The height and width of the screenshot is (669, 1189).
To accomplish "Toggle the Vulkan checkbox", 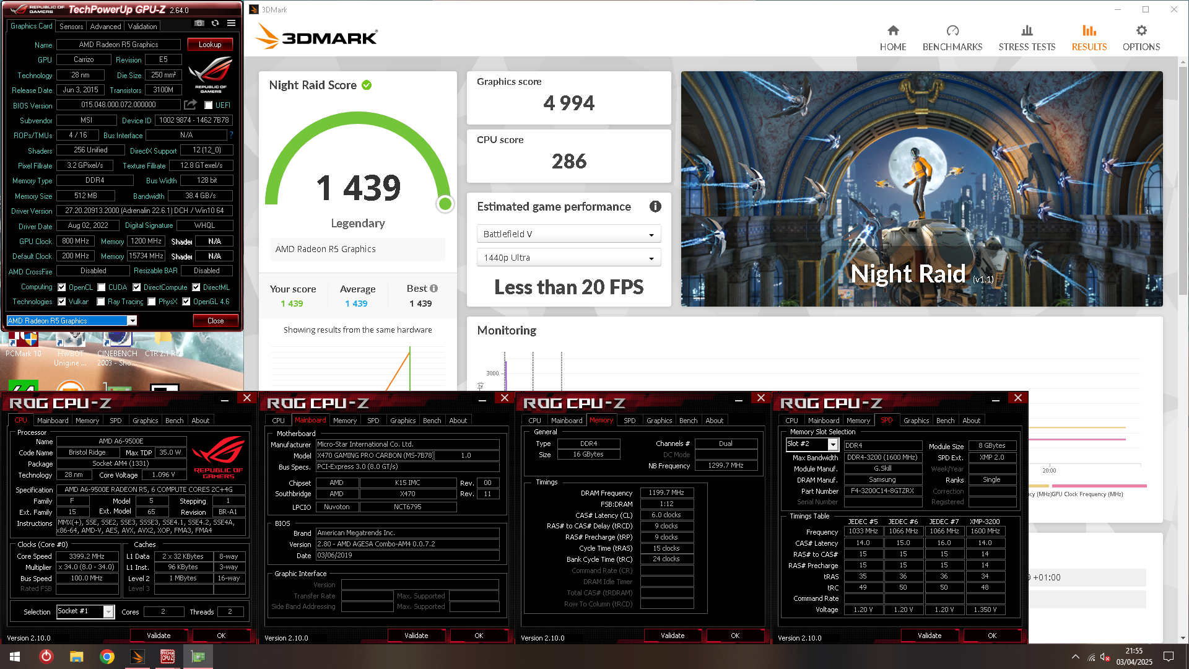I will click(x=62, y=302).
